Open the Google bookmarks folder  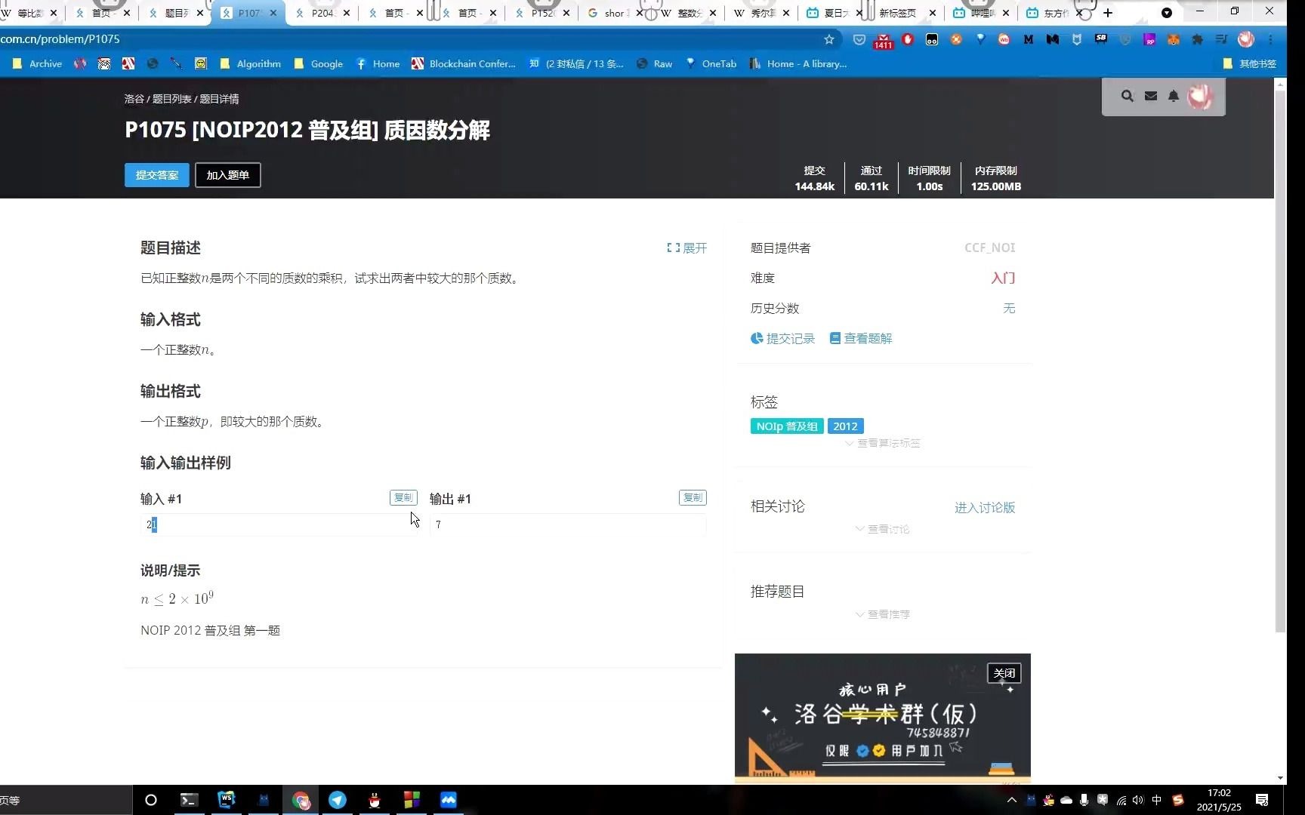(x=318, y=64)
